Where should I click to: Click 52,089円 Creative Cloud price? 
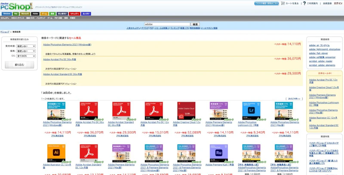click(194, 132)
